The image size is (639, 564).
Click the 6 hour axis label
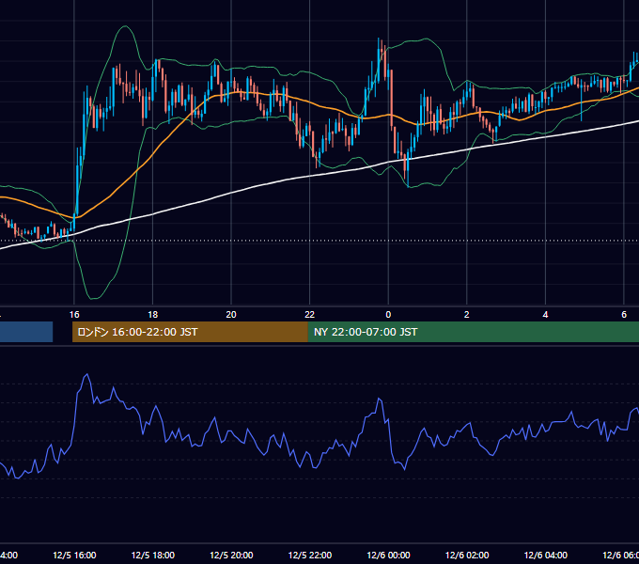coord(624,315)
